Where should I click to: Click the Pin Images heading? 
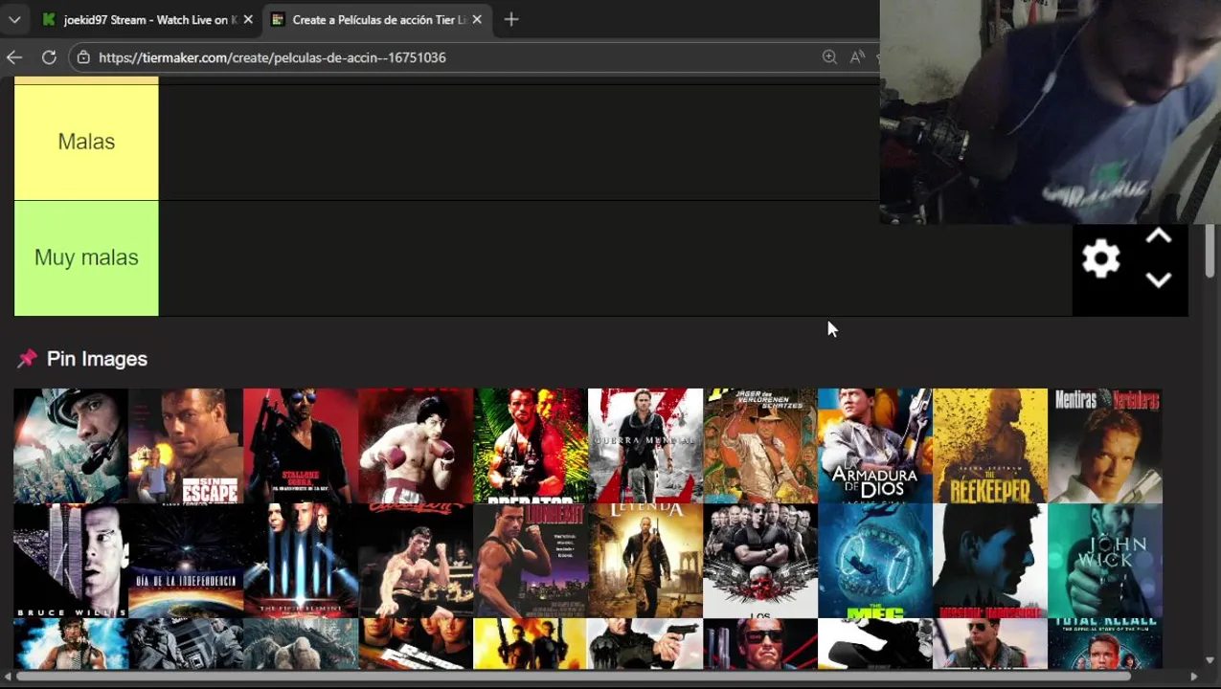[97, 359]
